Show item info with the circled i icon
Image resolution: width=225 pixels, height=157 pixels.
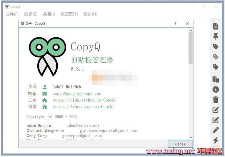coord(216,89)
